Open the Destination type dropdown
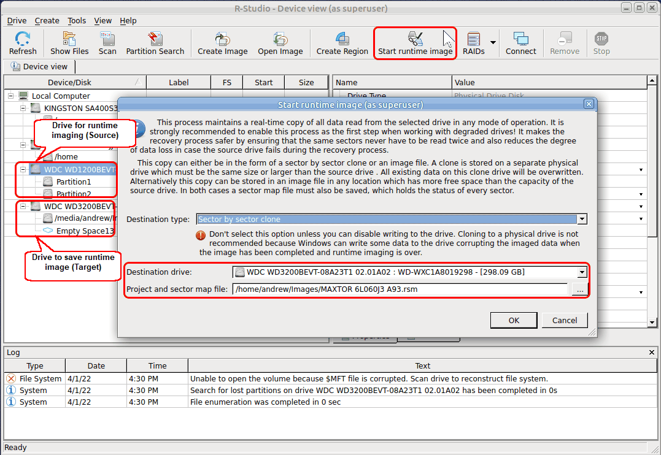This screenshot has width=661, height=455. coord(582,219)
